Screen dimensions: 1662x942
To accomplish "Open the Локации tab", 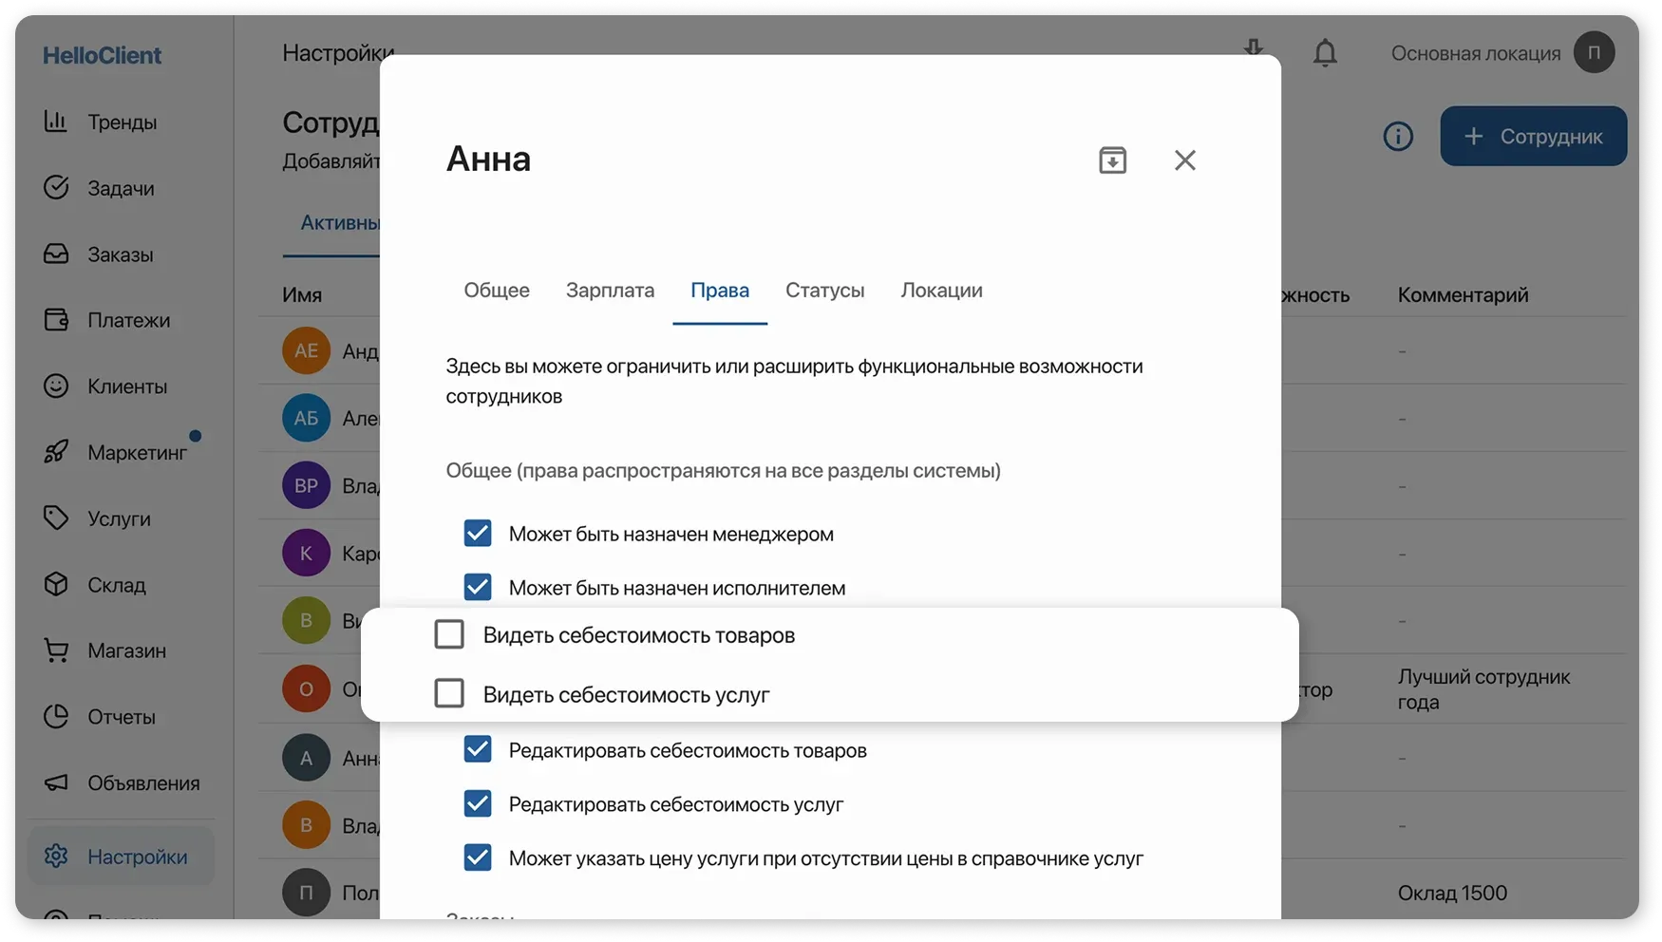I will pyautogui.click(x=939, y=291).
